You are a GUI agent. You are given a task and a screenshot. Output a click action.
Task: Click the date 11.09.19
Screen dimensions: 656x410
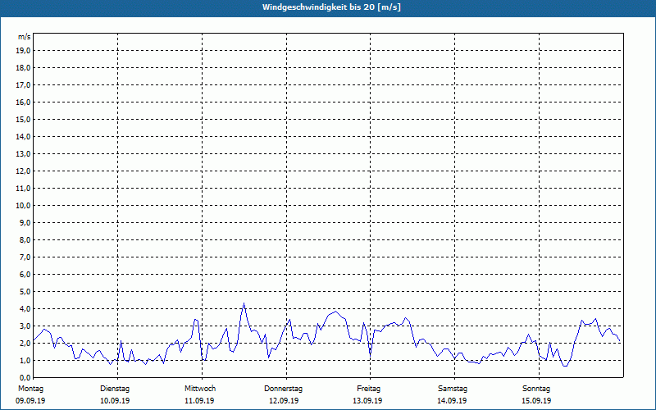click(199, 401)
